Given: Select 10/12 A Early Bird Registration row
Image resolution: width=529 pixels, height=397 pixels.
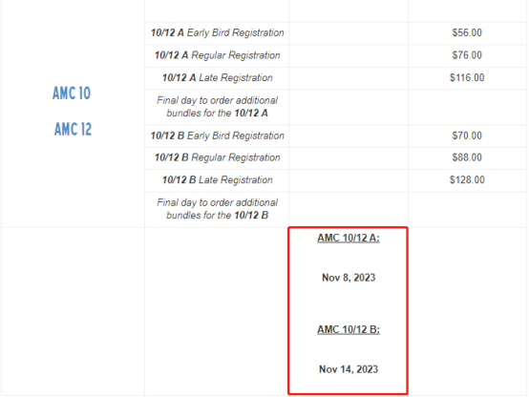Looking at the screenshot, I should (x=336, y=33).
